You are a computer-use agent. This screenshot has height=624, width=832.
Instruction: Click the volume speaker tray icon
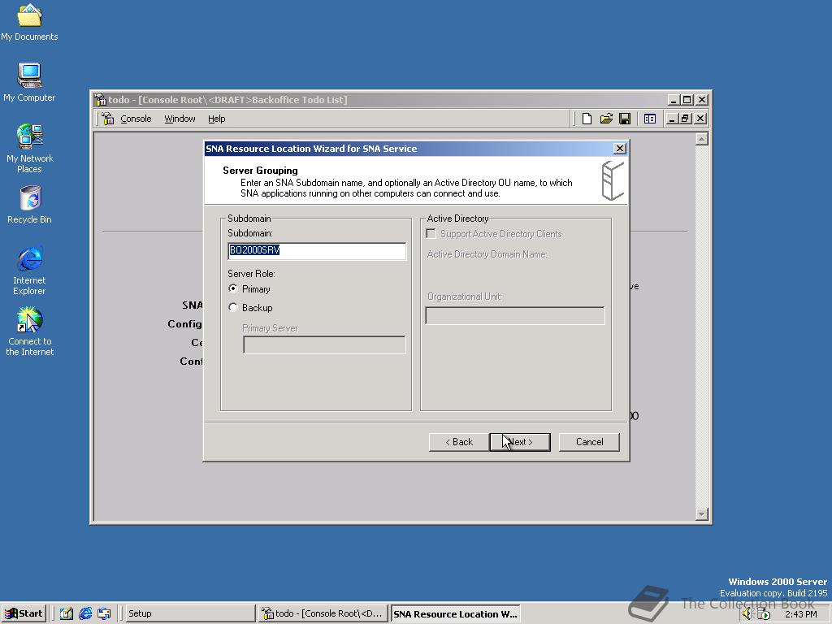[x=747, y=614]
